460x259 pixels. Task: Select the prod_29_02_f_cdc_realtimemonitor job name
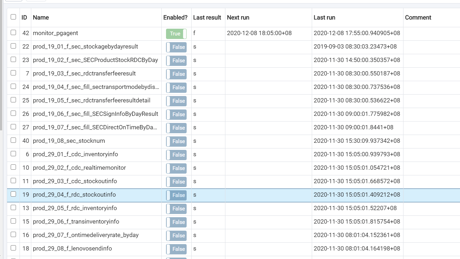(79, 168)
